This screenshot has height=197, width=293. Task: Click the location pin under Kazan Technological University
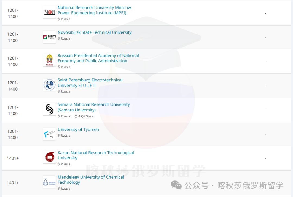(x=59, y=164)
